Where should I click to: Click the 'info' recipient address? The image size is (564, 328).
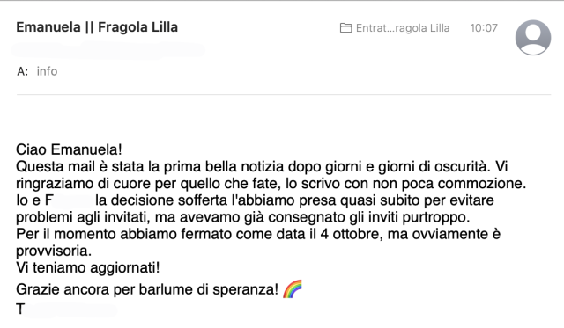coord(47,71)
